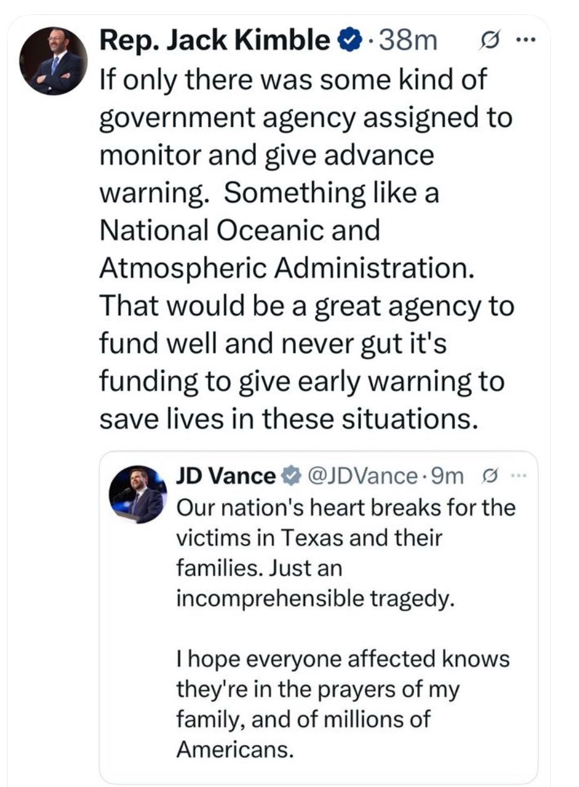Viewport: 579px width, 787px height.
Task: Open the 9m timestamp on quoted tweet
Action: point(448,477)
